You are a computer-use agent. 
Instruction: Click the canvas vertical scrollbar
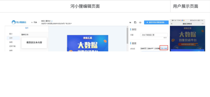point(127,36)
